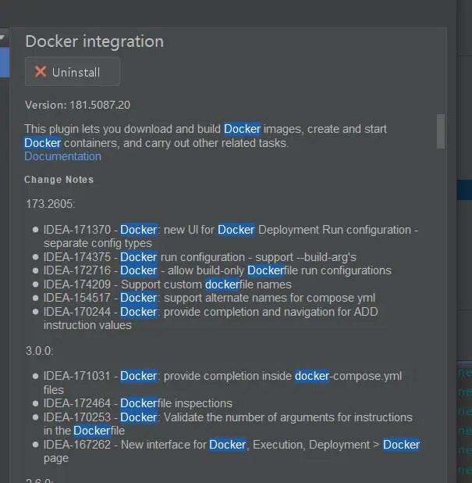Screen dimensions: 472x483
Task: Click the IDEA-172716 build-only Dockerfile entry
Action: click(217, 270)
